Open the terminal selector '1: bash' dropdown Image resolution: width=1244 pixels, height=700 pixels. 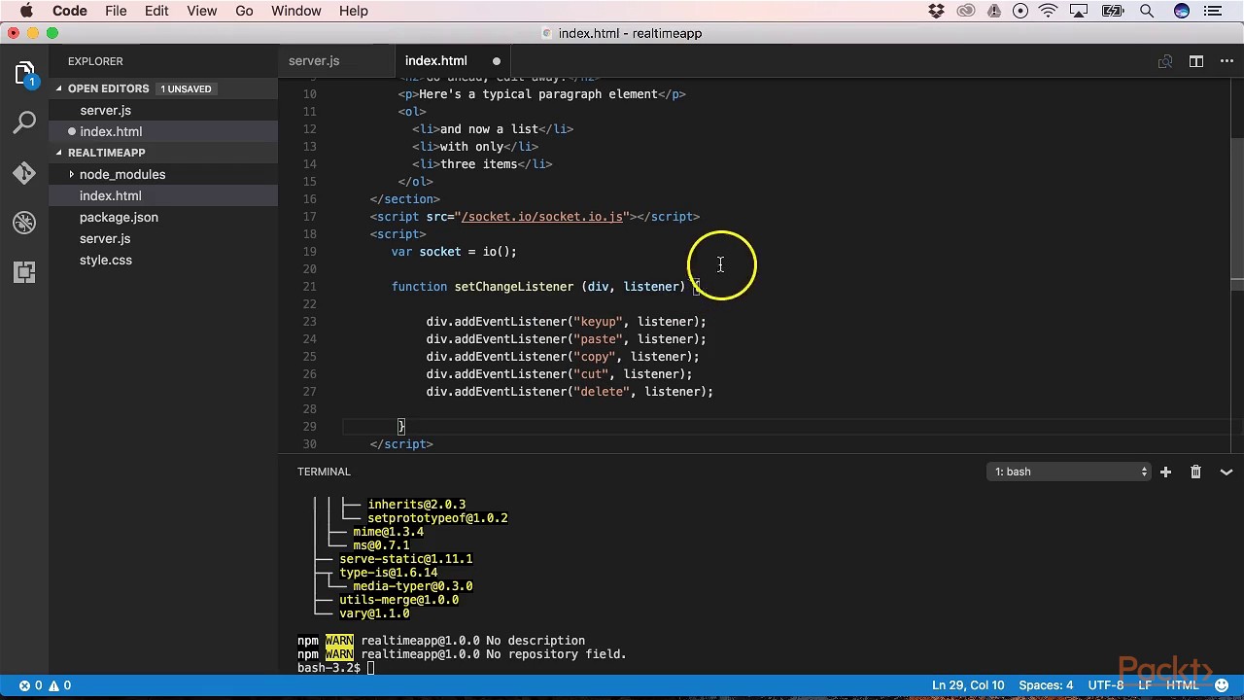(x=1069, y=472)
